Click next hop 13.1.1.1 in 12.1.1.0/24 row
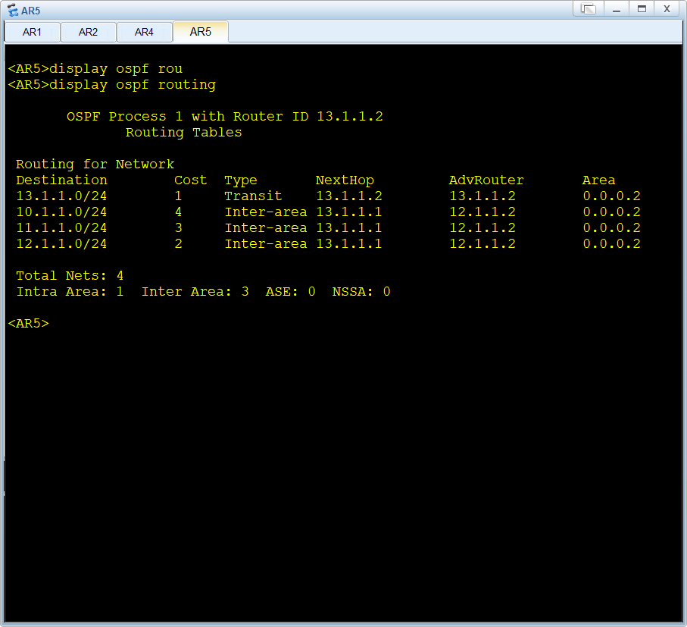 (x=349, y=244)
